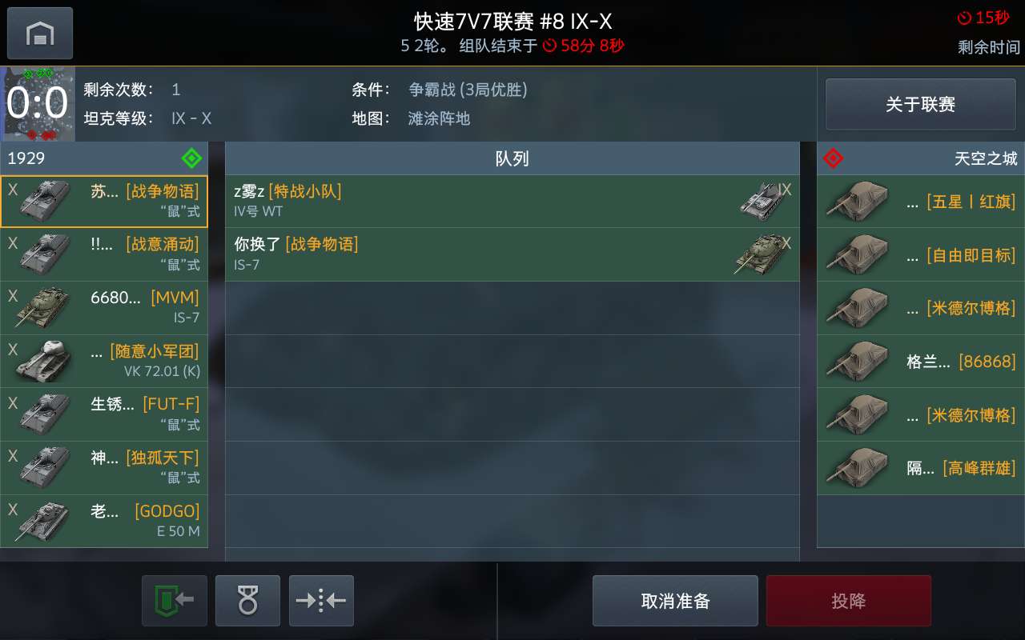Click the red diamond 天空之城 team emblem

tap(834, 158)
